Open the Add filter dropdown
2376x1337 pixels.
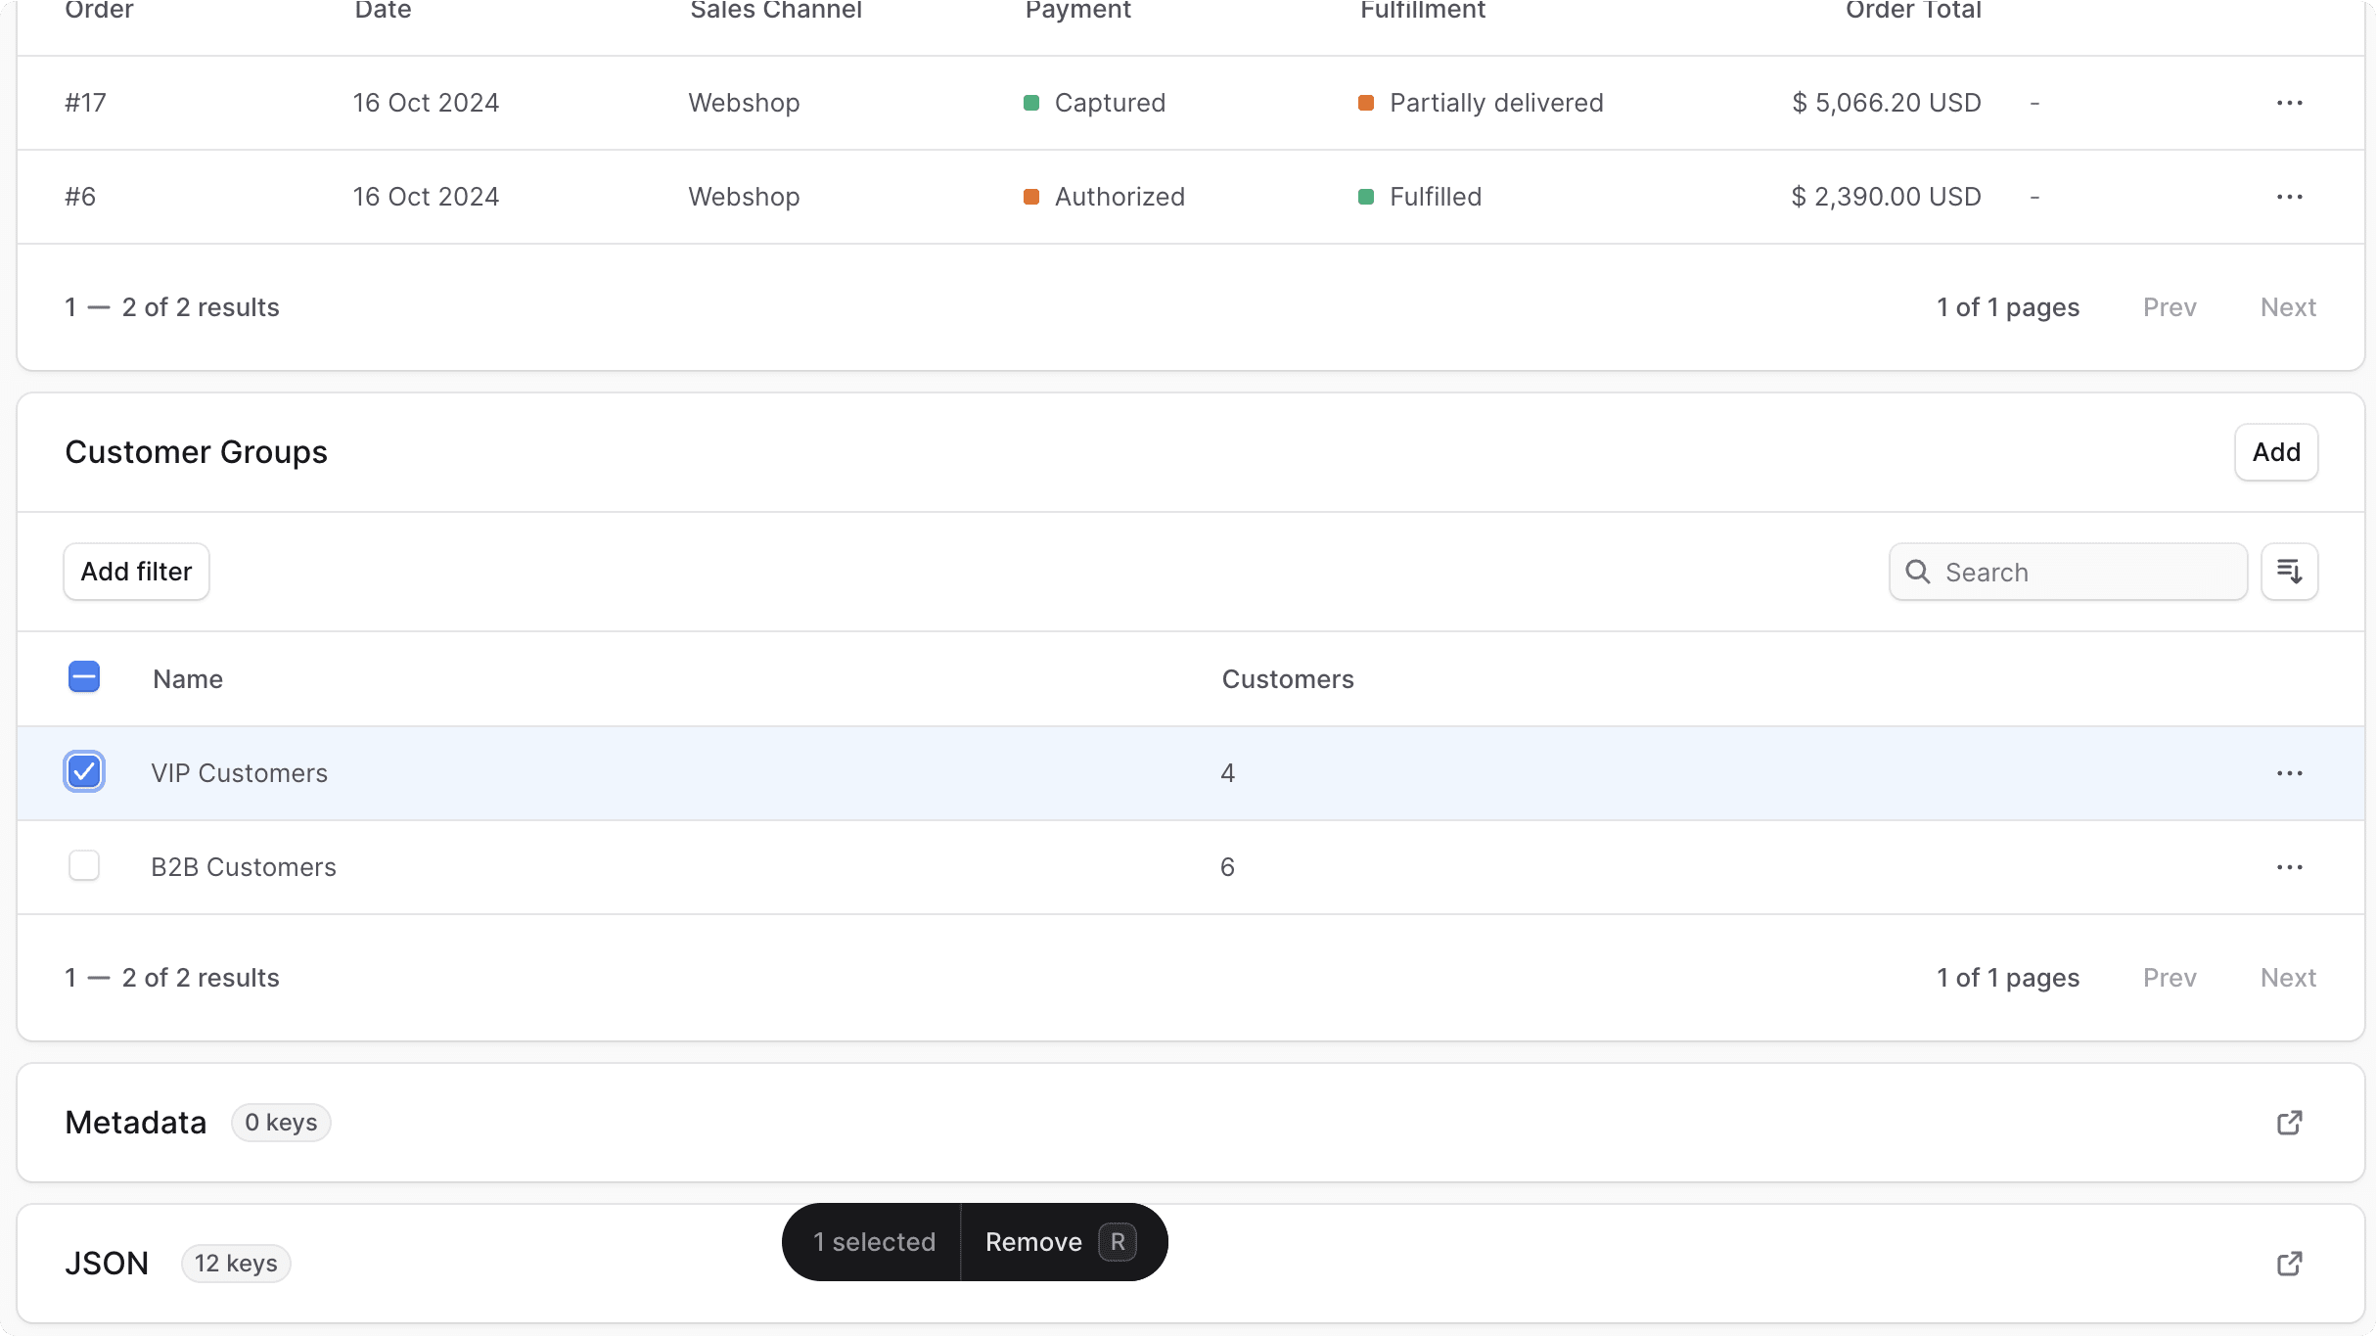[136, 571]
